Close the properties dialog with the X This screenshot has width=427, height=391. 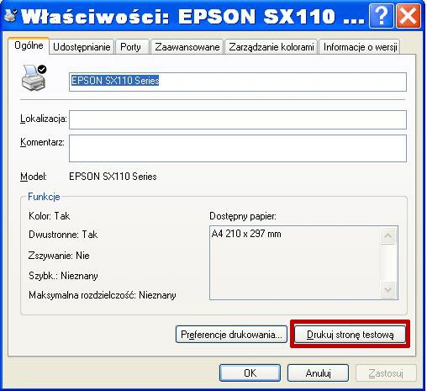(409, 16)
